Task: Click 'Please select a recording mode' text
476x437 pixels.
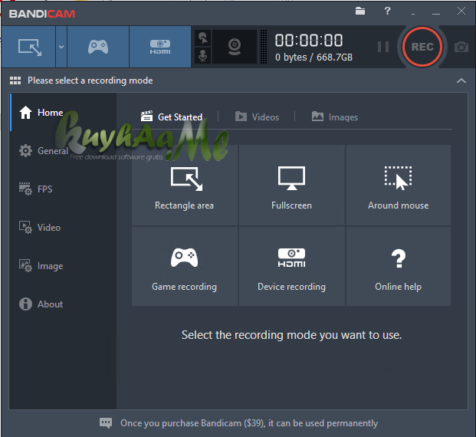Action: pyautogui.click(x=90, y=80)
